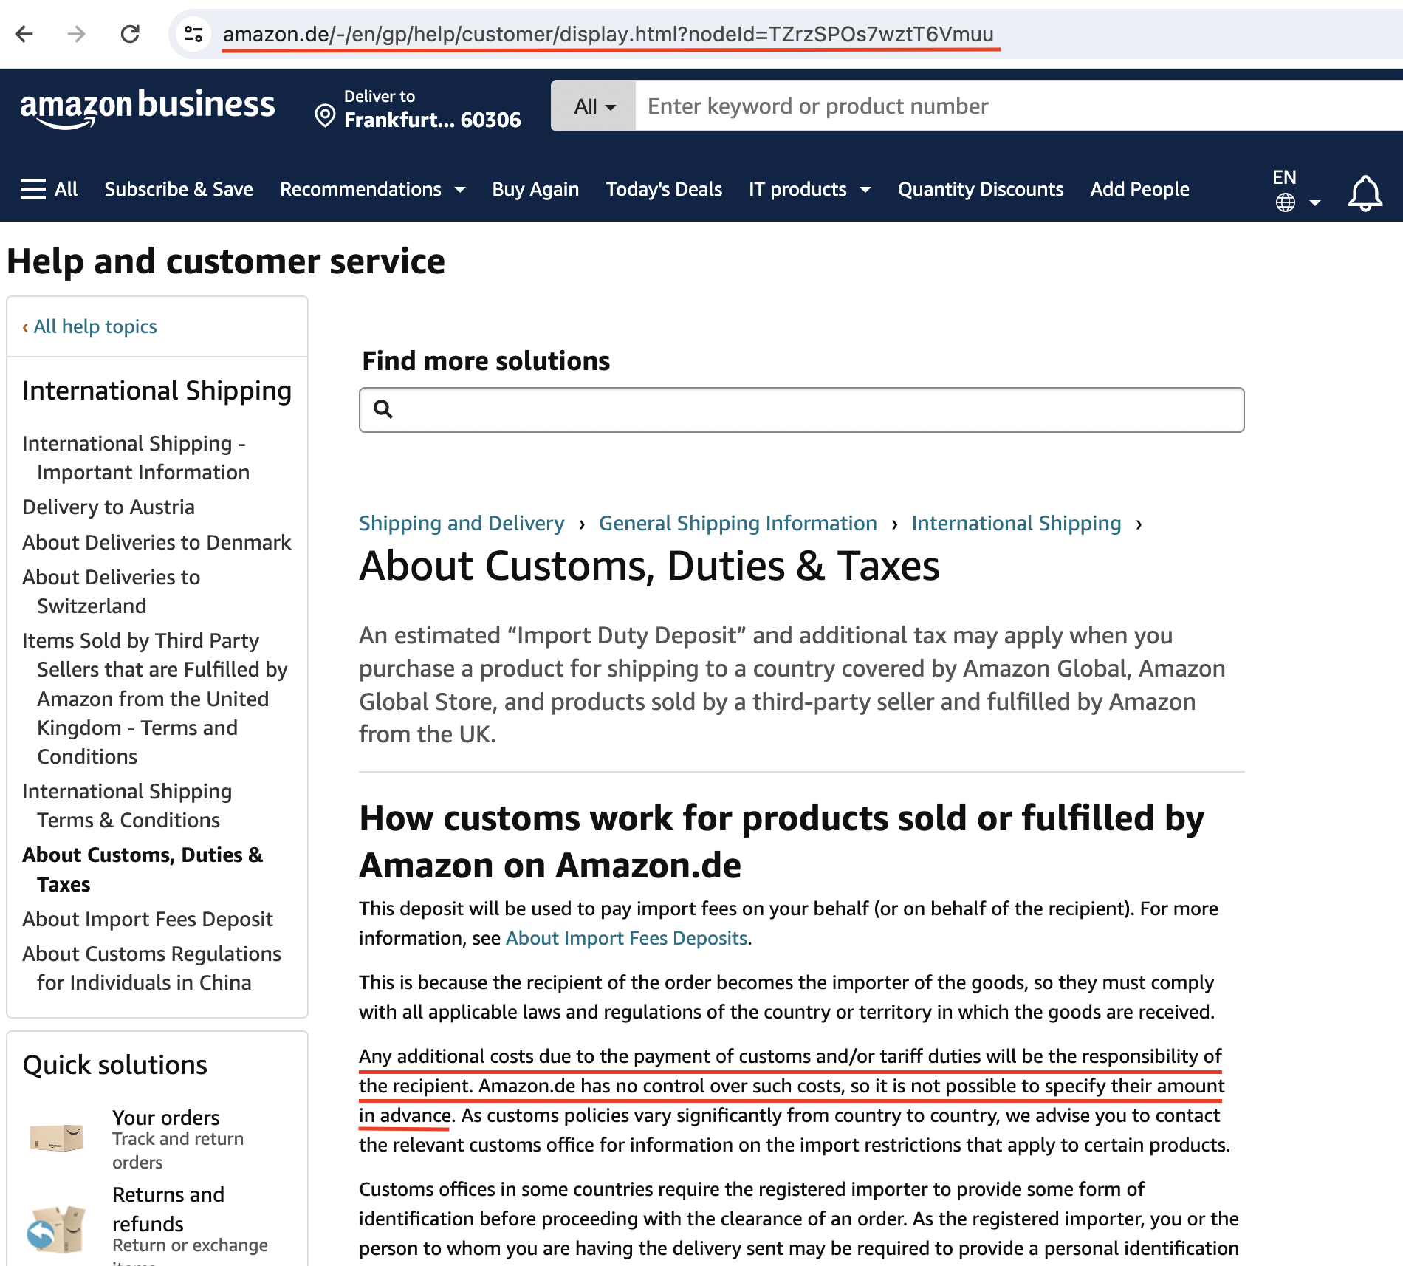Open the All search category dropdown
Viewport: 1403px width, 1266px height.
(594, 106)
